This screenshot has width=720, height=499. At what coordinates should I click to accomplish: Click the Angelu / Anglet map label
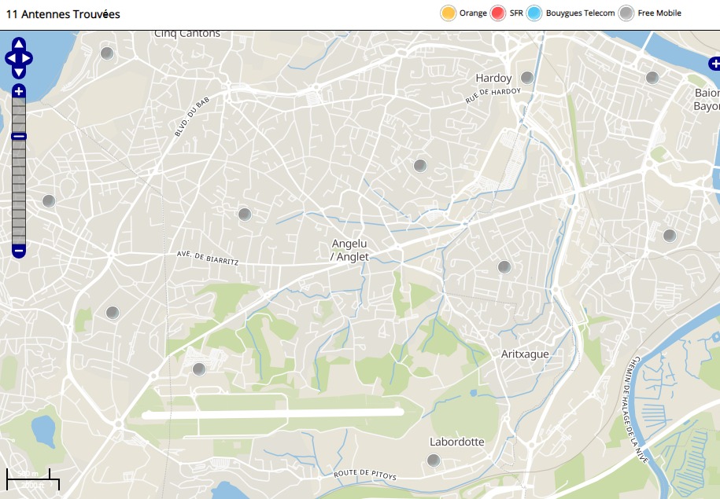tap(349, 250)
